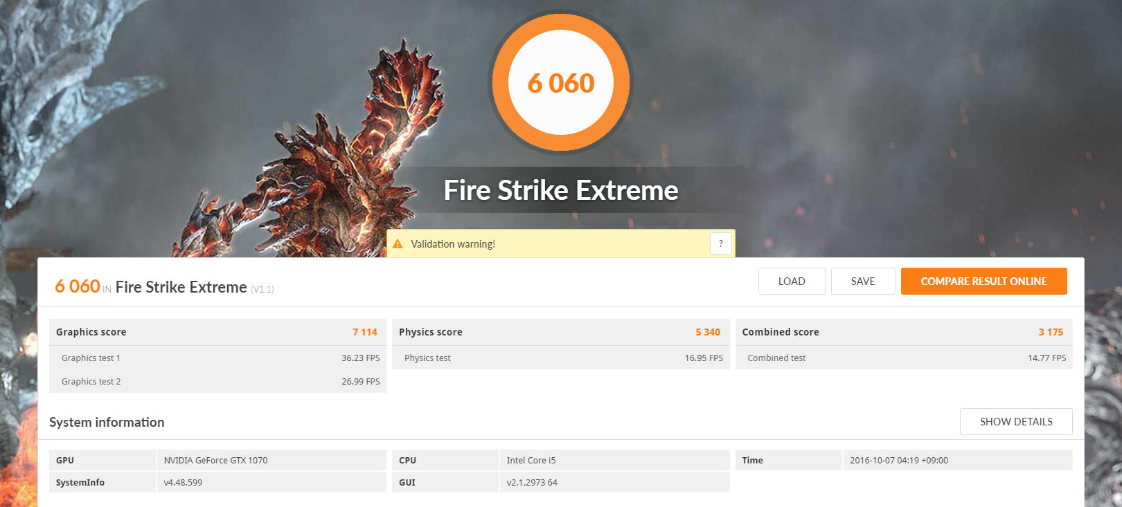Click the Validation warning! banner text
1122x507 pixels.
pos(453,244)
